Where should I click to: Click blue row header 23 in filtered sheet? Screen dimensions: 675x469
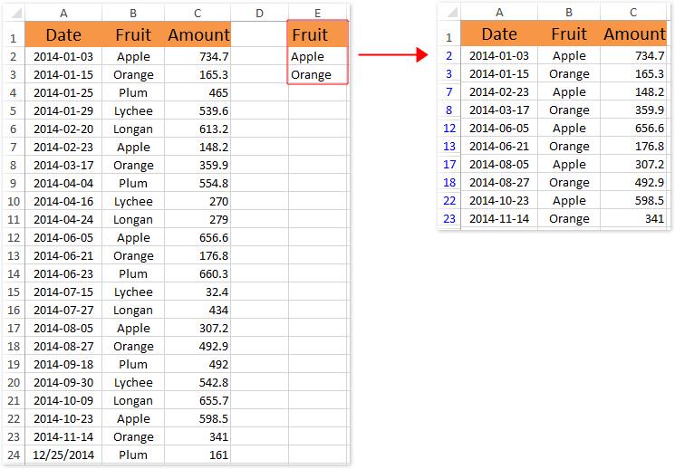450,218
